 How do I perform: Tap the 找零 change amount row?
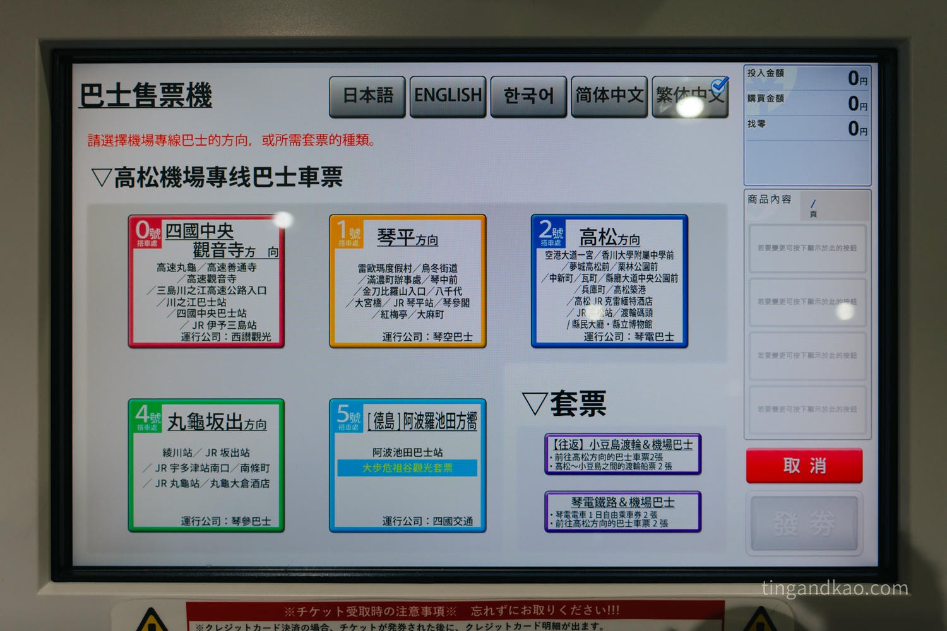tap(807, 128)
